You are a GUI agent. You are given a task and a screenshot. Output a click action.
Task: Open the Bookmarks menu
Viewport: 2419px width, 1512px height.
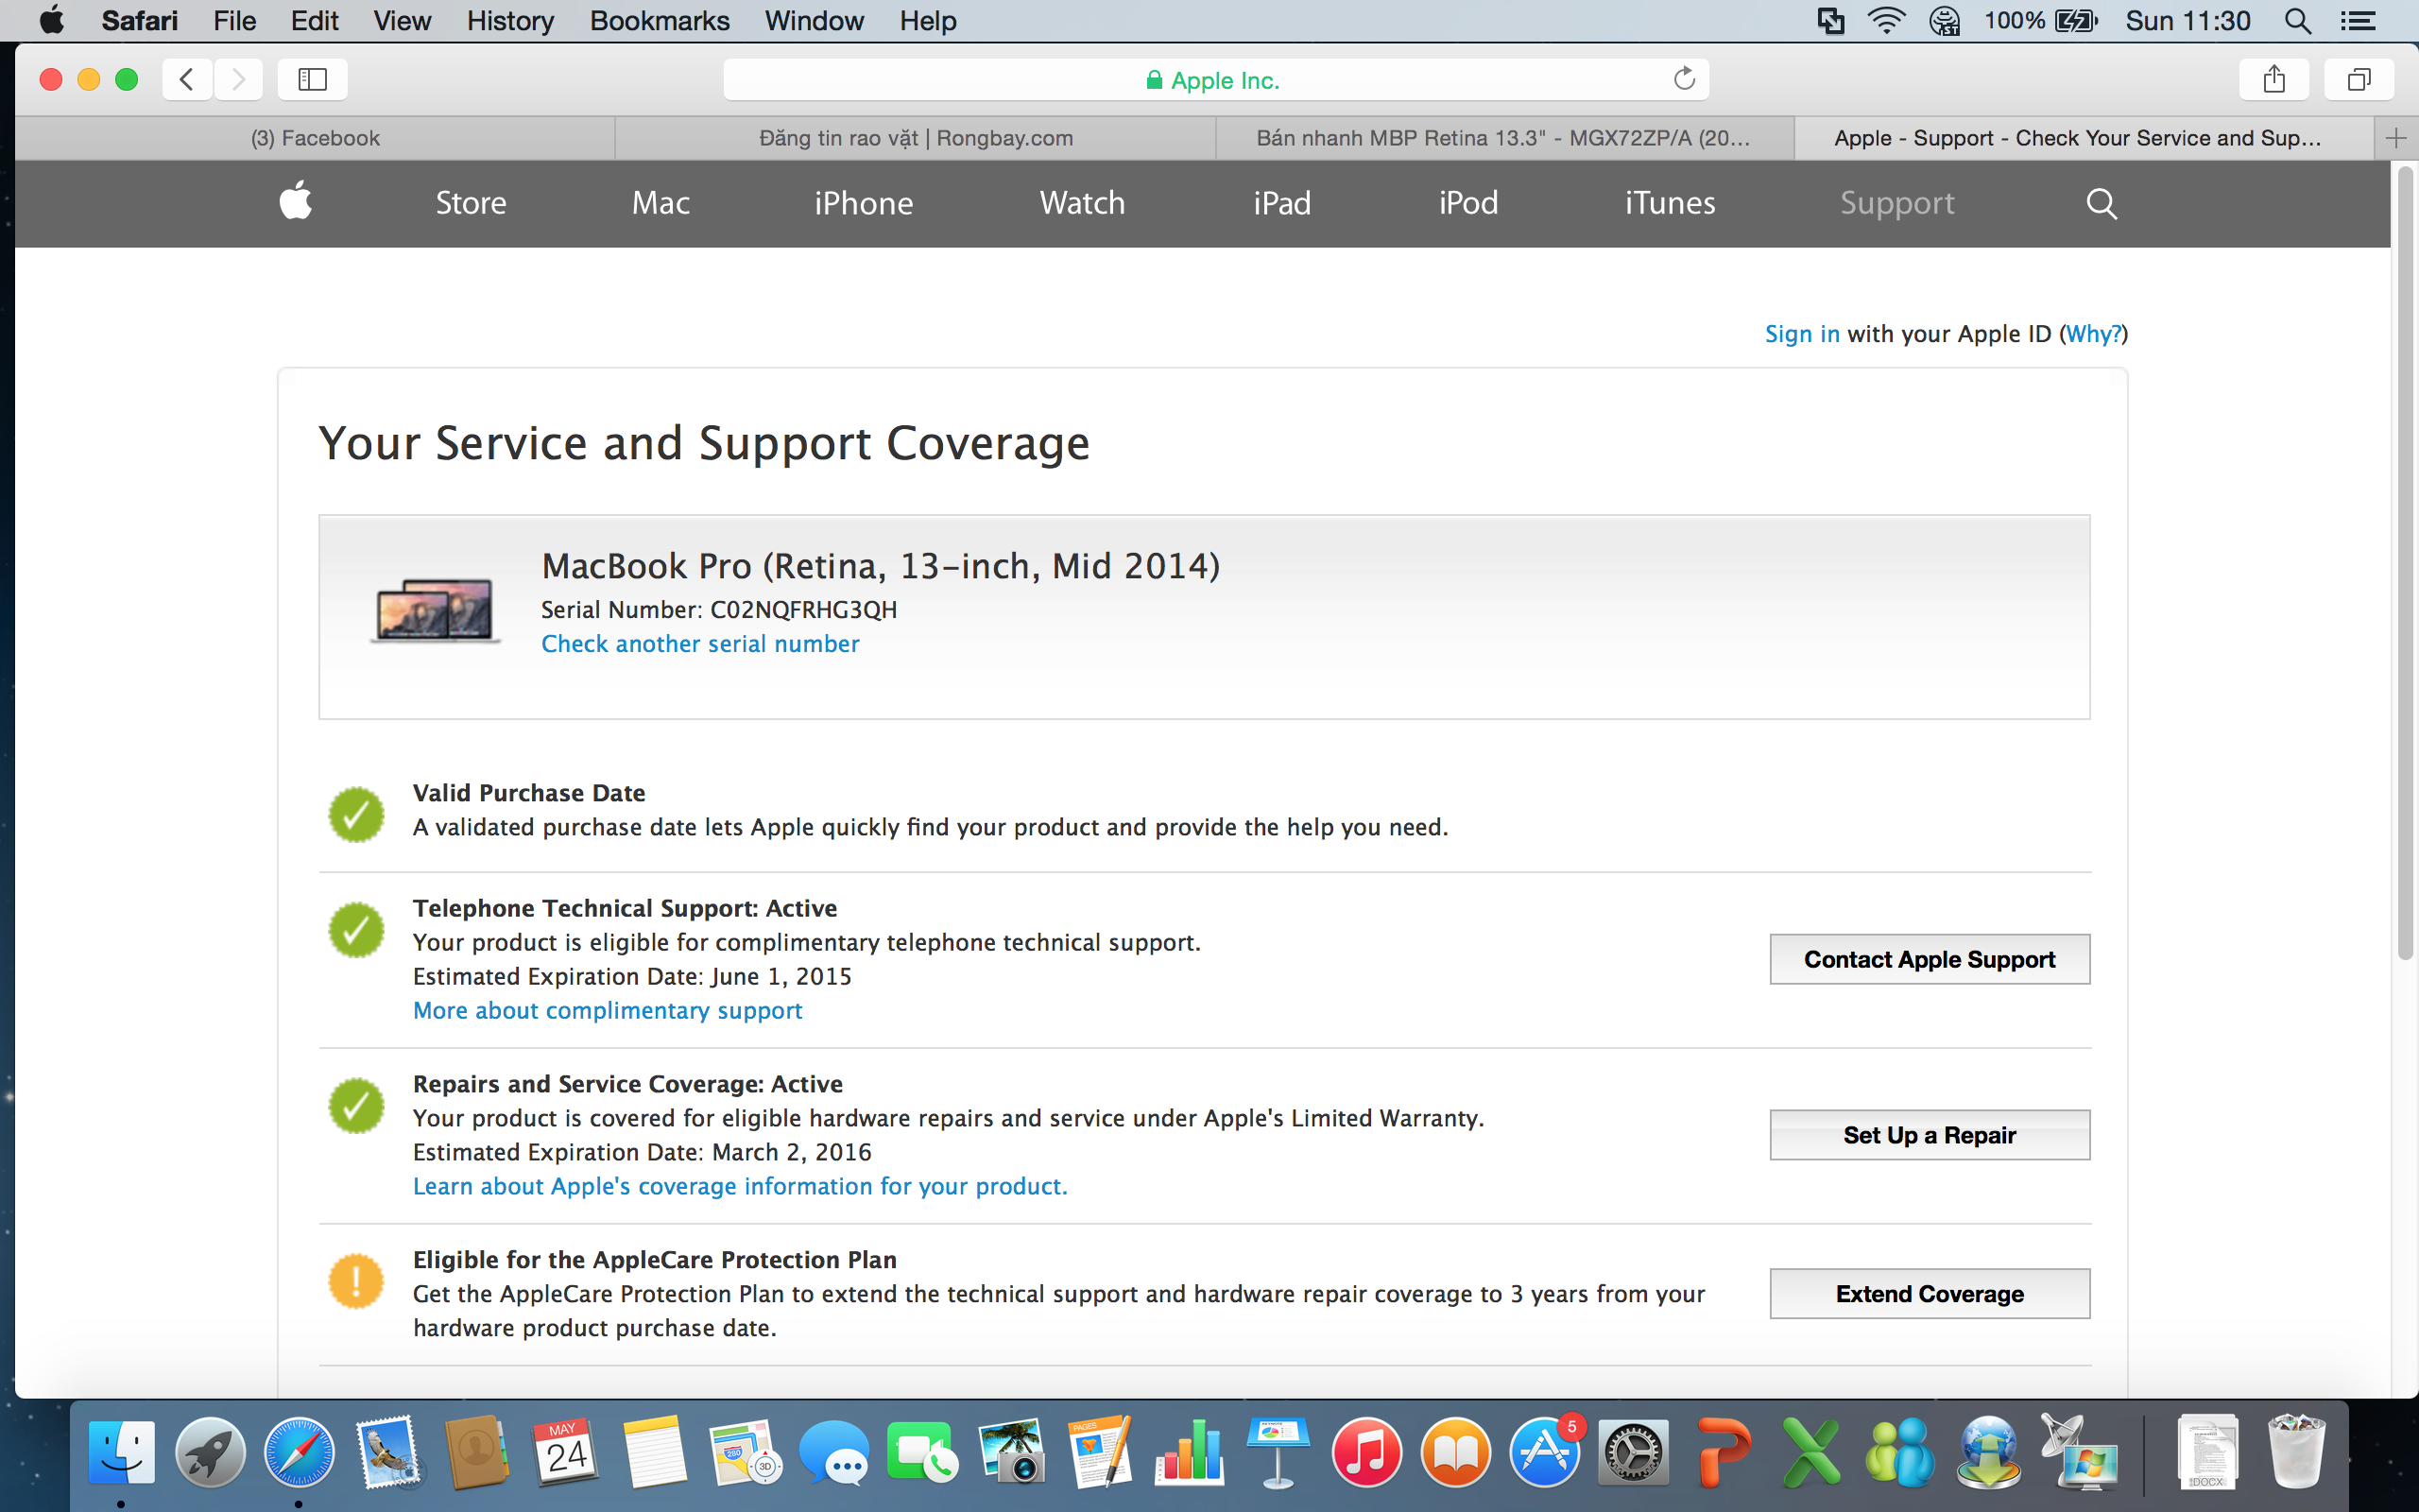(660, 21)
